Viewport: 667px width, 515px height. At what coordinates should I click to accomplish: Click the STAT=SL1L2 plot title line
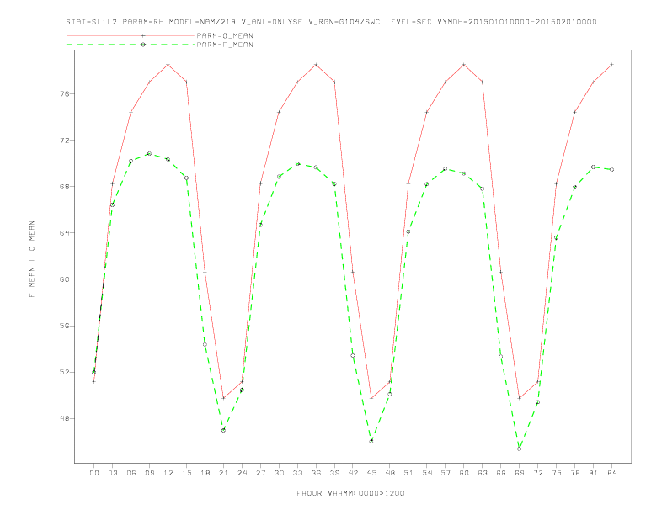331,22
